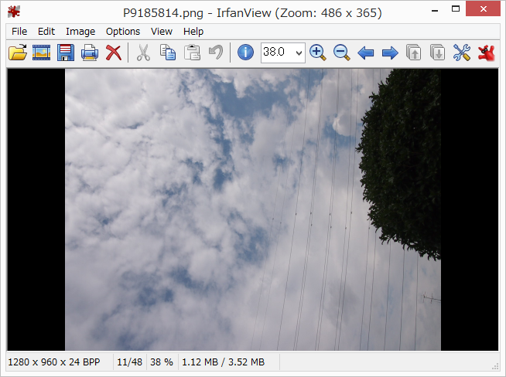Show previous page with up-arrow pages icon
The height and width of the screenshot is (377, 506).
click(414, 53)
